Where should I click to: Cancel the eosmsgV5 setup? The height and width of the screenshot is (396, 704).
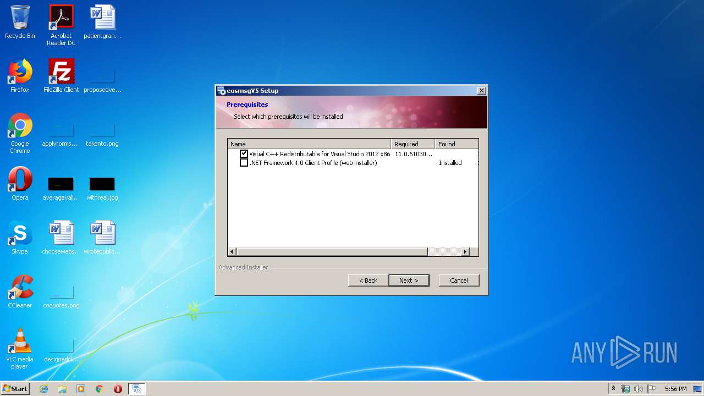pyautogui.click(x=459, y=280)
